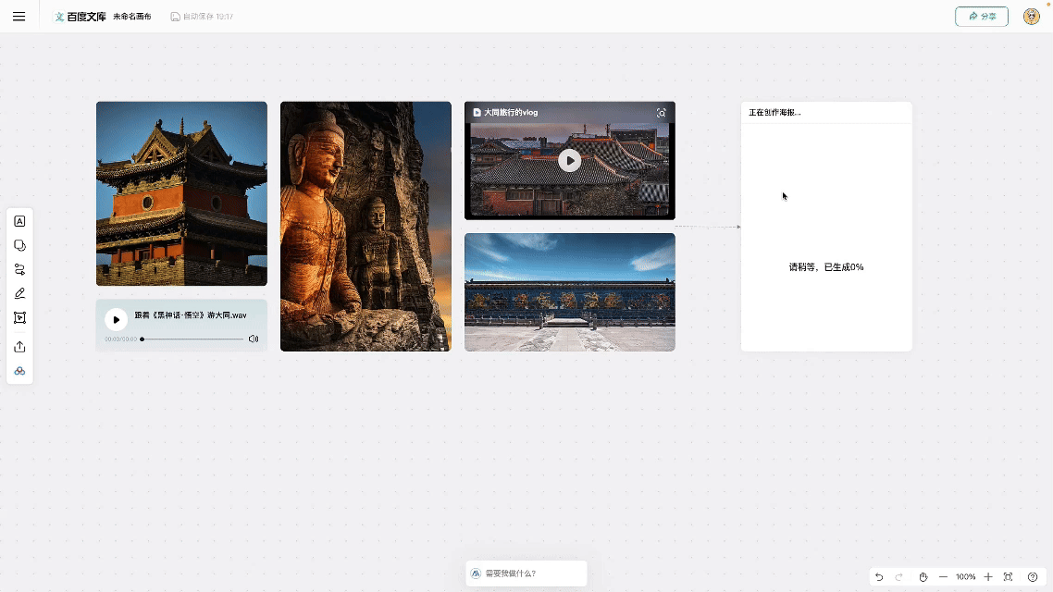Select the Shapes tool in left toolbar
Screen dimensions: 1053x592
[19, 246]
